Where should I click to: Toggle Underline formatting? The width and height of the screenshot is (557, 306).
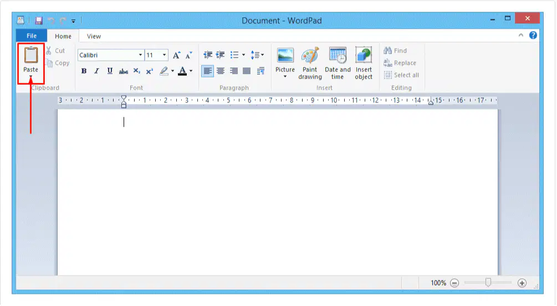tap(110, 71)
